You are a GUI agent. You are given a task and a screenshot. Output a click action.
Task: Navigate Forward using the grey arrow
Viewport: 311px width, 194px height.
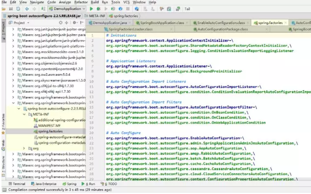tap(34, 9)
